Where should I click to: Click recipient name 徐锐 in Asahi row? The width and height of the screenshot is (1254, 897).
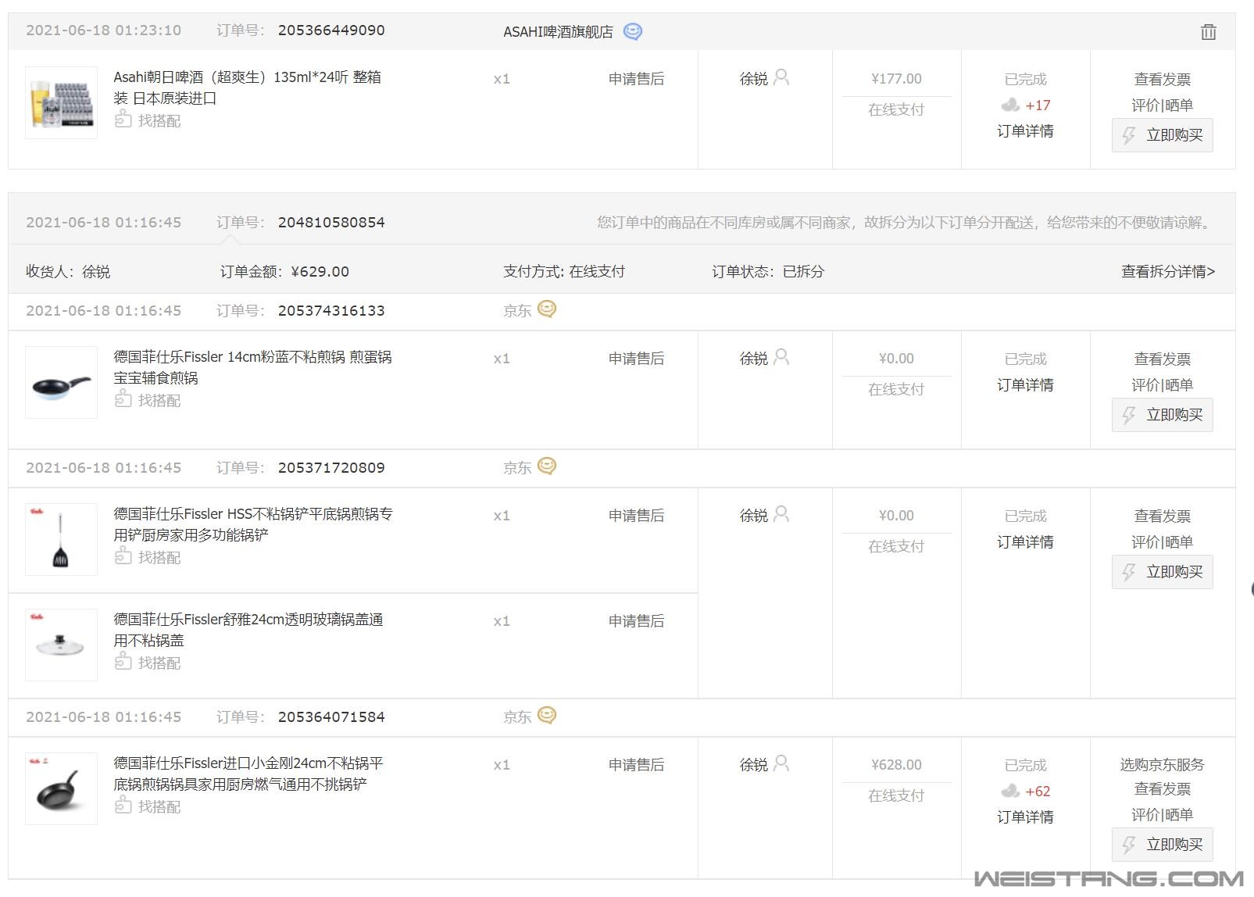(x=754, y=79)
